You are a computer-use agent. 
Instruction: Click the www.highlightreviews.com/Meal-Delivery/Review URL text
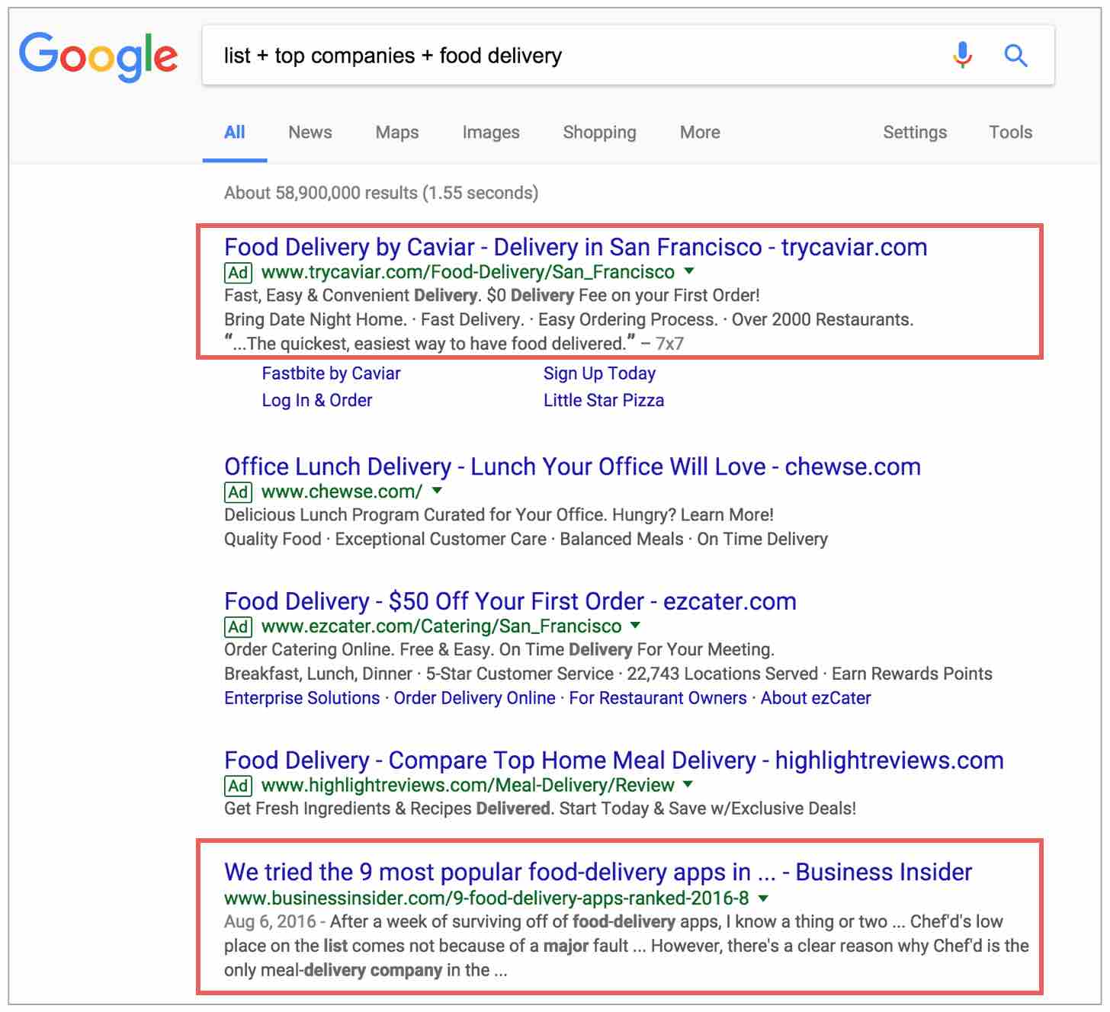point(468,785)
